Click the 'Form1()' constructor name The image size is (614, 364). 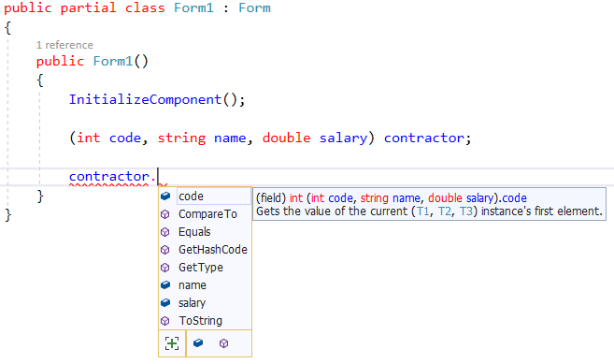[113, 61]
